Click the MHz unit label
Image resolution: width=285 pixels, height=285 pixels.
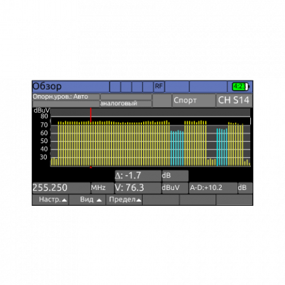103,188
